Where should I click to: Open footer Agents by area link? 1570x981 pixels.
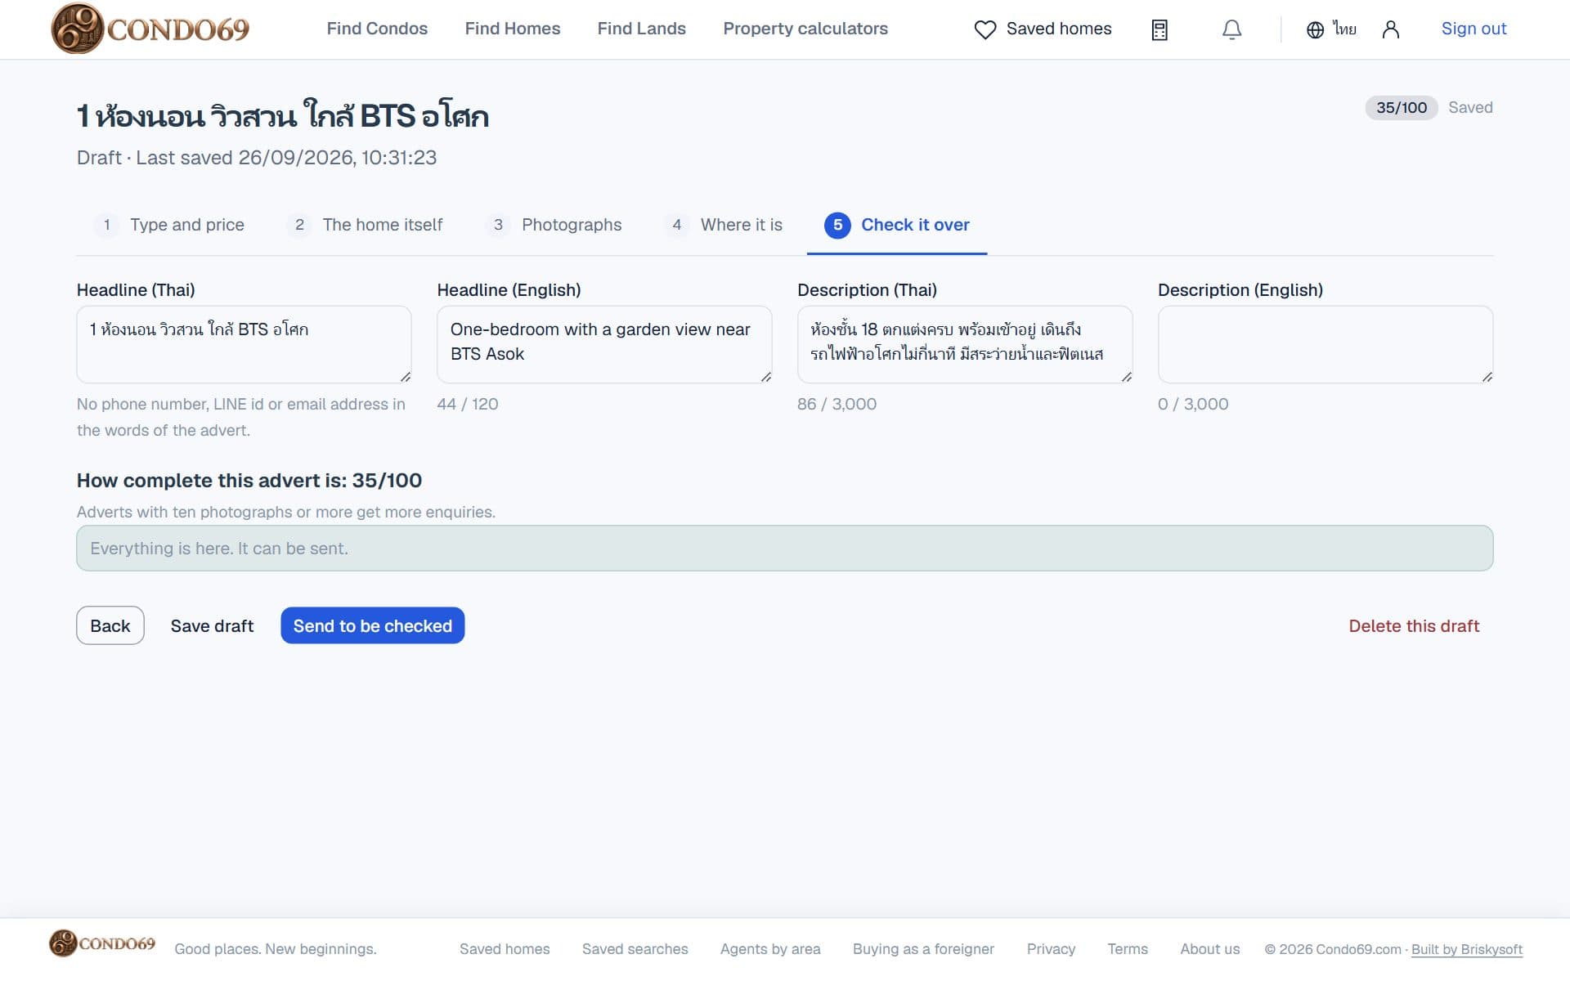(x=770, y=949)
